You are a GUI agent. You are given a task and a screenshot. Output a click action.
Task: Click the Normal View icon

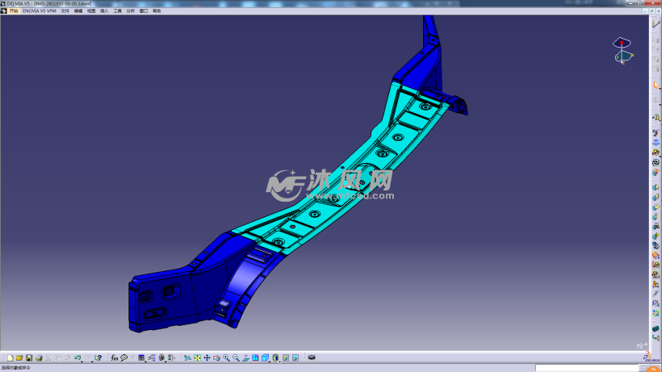click(245, 357)
